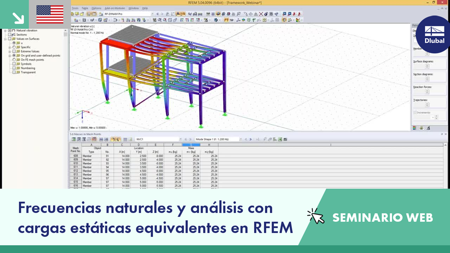Screen dimensions: 450x253
Task: Click the SEMINARIO WEB banner link
Action: [383, 218]
